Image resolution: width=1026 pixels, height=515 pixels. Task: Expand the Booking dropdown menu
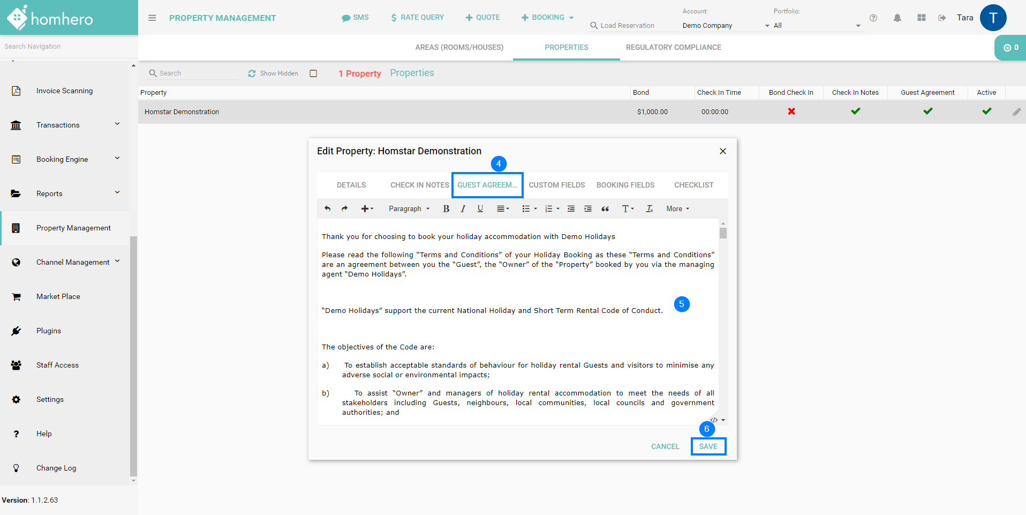point(547,18)
